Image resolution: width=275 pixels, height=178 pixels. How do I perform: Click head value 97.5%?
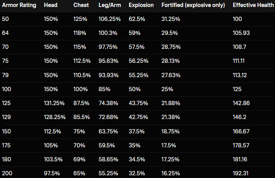click(52, 173)
